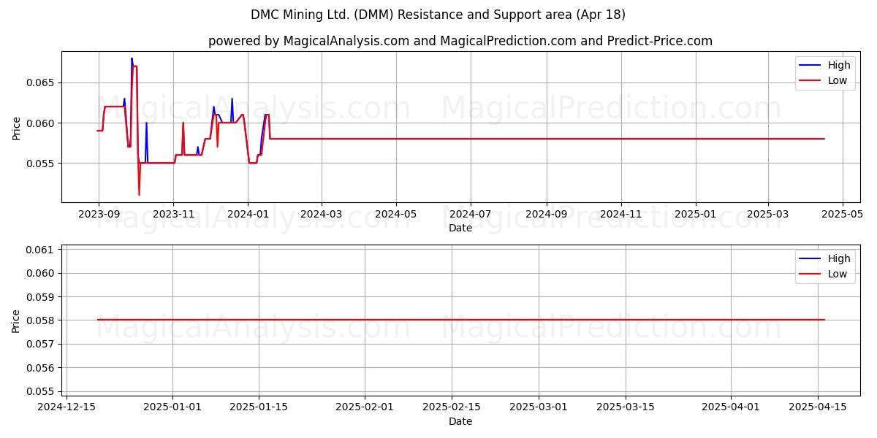877x438 pixels.
Task: Click the top chart's 'Date' axis label
Action: (x=460, y=228)
